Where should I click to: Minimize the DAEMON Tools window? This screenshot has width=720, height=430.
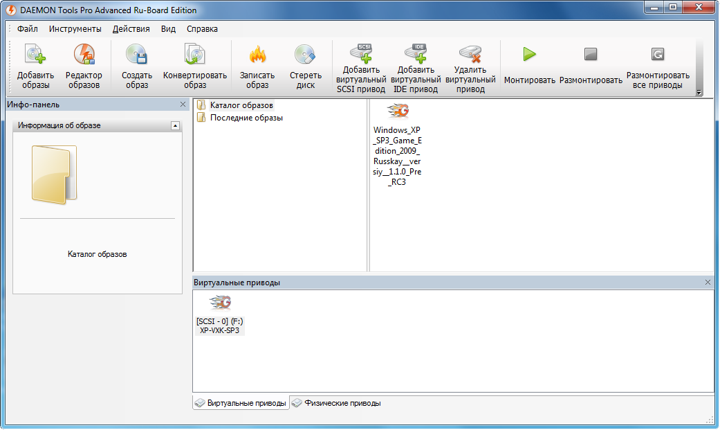point(654,8)
